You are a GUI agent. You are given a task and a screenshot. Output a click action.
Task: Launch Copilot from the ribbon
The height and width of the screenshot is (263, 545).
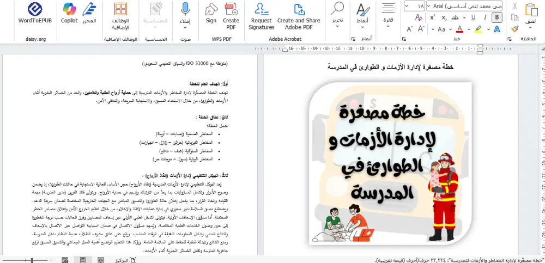tap(70, 13)
